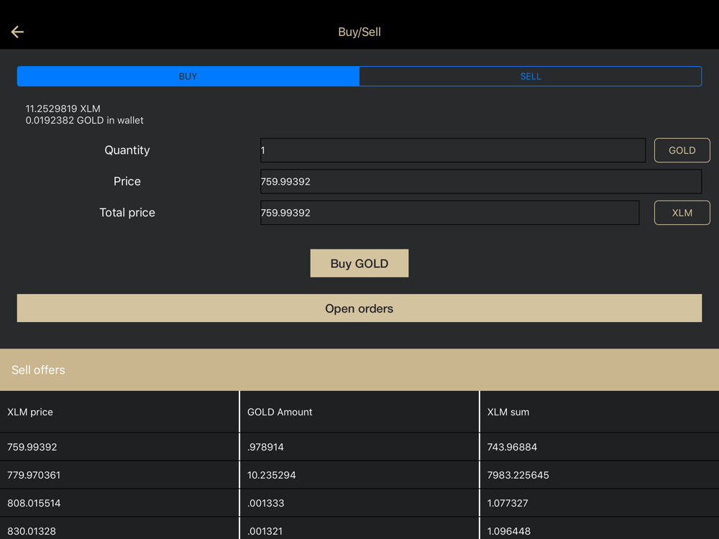Select XLM sum 743.96884

pyautogui.click(x=512, y=447)
